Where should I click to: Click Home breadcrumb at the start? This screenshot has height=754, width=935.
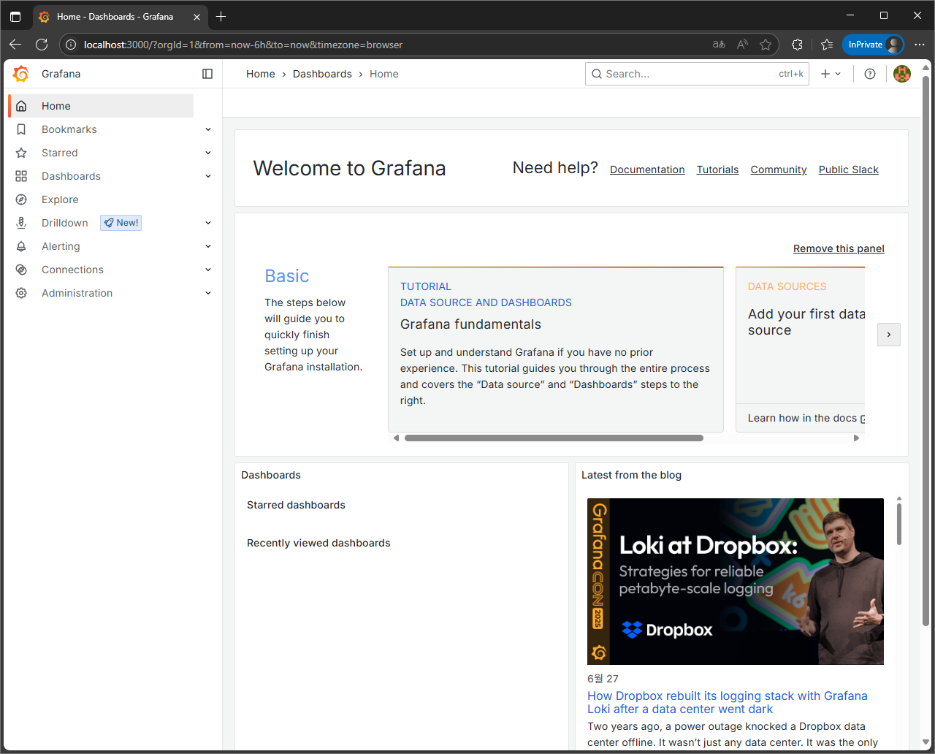coord(260,74)
